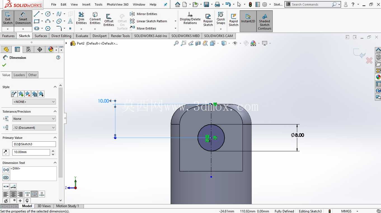Collapse the Primary Value section
This screenshot has height=213, width=381.
[x=55, y=138]
